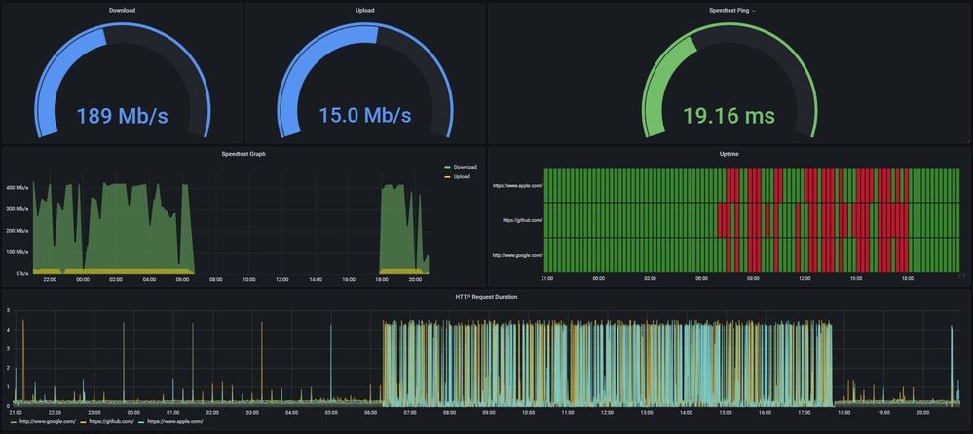Click the 06:00 time label in Speedtest Graph

(182, 280)
